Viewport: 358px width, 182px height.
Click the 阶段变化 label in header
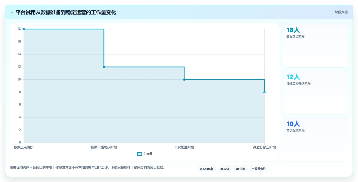[x=341, y=12]
